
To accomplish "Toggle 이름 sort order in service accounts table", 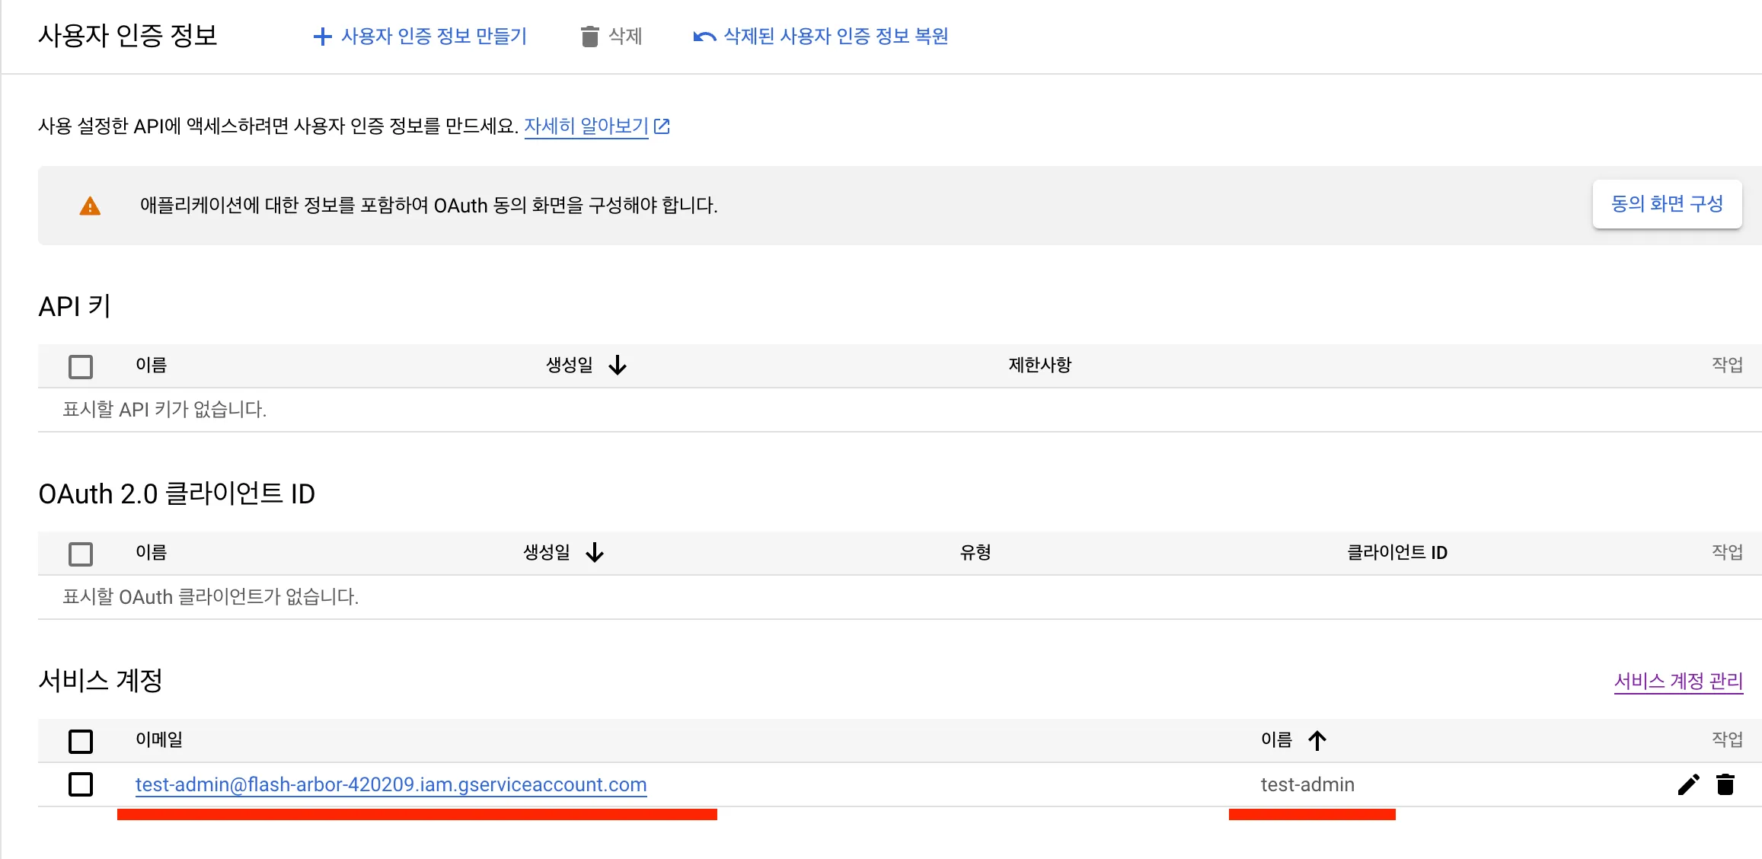I will 1317,739.
